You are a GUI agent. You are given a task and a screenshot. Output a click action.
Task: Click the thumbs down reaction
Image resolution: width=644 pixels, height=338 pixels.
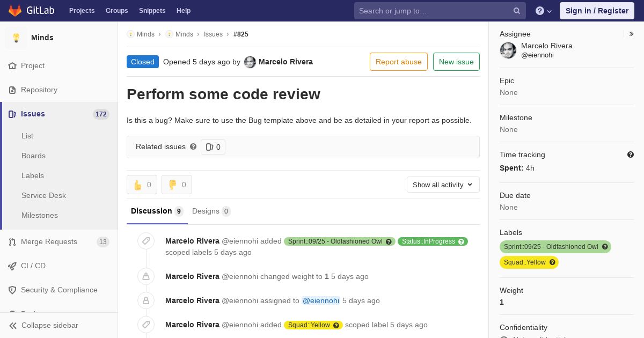point(177,185)
